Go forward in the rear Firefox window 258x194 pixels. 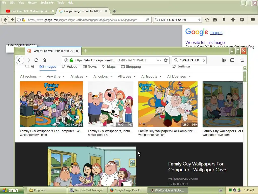[12, 20]
